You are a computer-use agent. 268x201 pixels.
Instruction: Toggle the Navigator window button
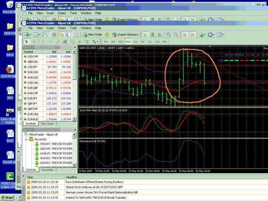pyautogui.click(x=61, y=34)
